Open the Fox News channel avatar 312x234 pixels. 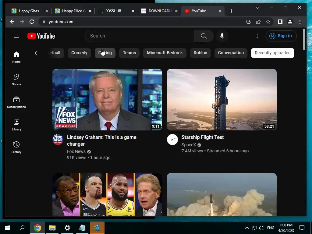58,139
